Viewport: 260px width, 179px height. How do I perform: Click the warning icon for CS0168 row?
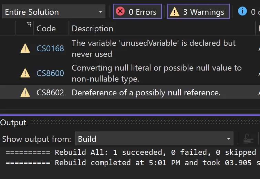coord(25,48)
